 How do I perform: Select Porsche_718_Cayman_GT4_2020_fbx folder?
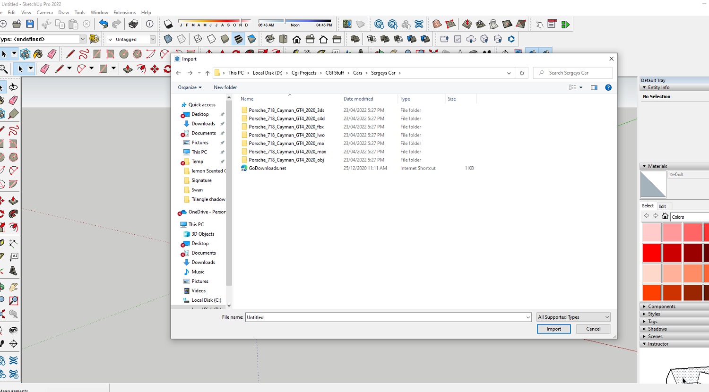pyautogui.click(x=286, y=127)
